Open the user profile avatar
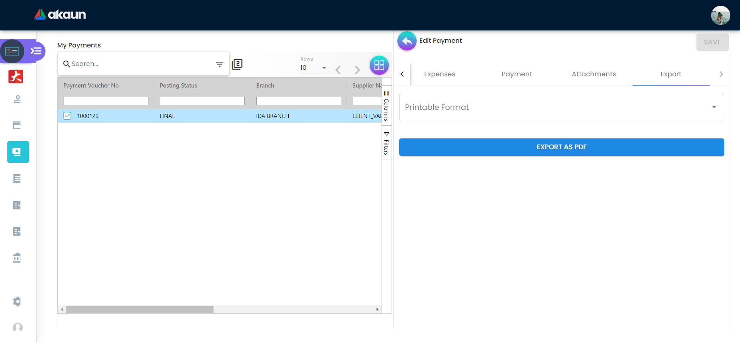 [x=720, y=15]
